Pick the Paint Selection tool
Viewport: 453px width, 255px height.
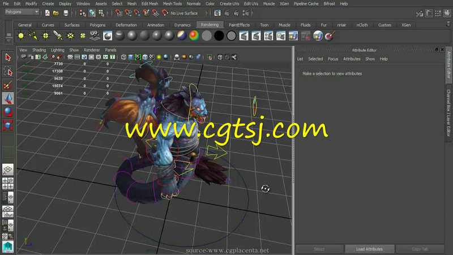[8, 85]
